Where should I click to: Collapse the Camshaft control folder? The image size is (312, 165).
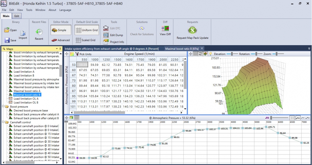[x=3, y=122]
